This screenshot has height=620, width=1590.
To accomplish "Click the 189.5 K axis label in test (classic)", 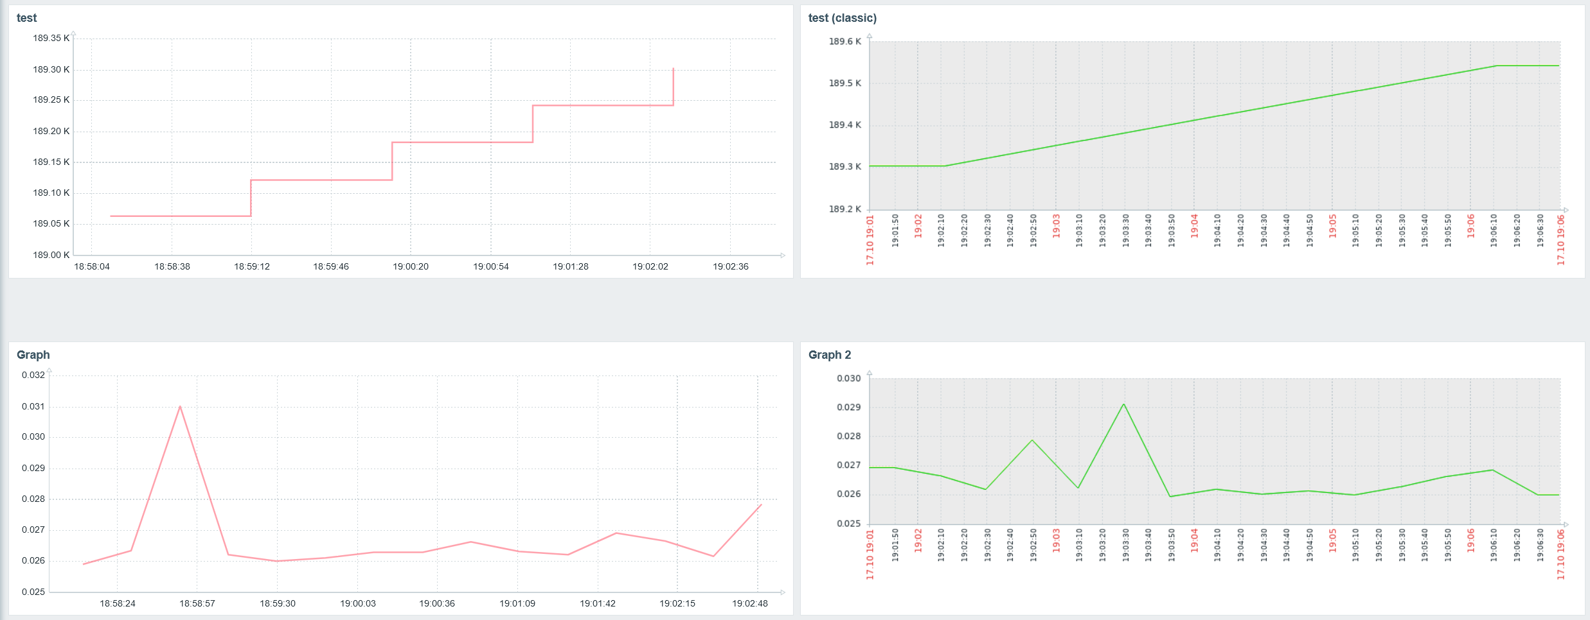I will tap(845, 83).
